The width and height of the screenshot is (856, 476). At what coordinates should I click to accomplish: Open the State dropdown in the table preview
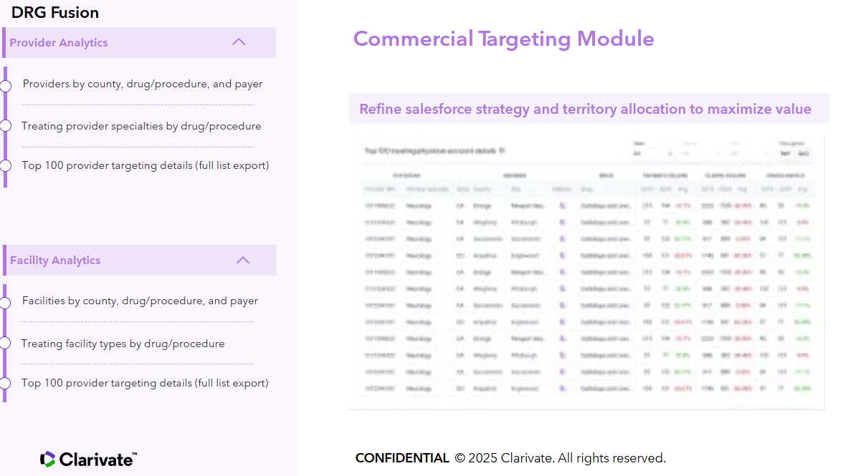pos(653,153)
